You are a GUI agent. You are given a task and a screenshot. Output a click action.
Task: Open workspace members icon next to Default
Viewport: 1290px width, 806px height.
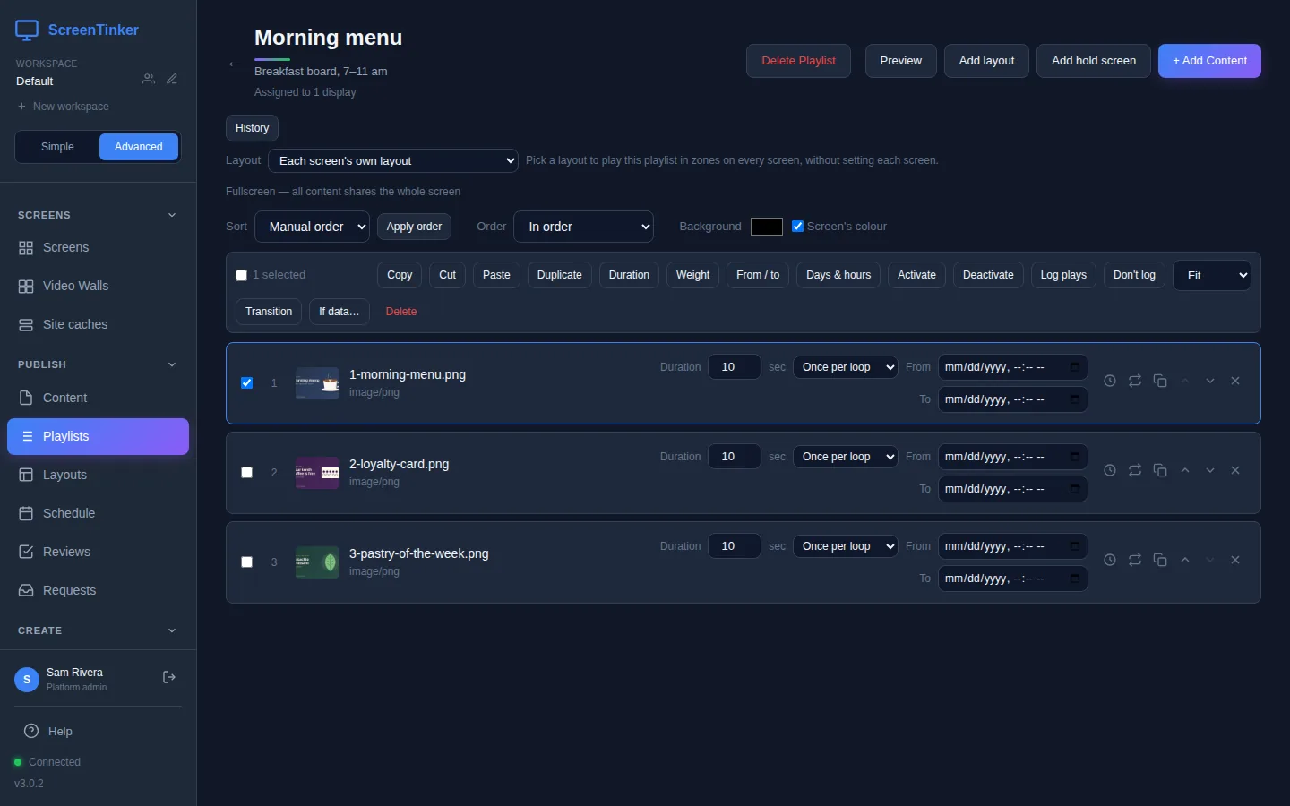[x=149, y=79]
